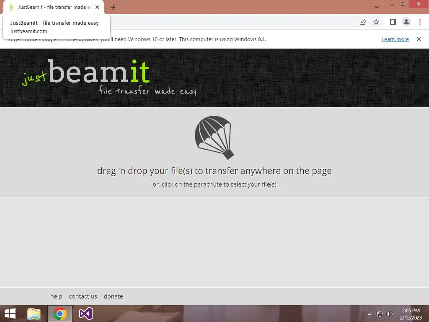Click the 'drag 'n drop your file(s)' text

pos(214,171)
